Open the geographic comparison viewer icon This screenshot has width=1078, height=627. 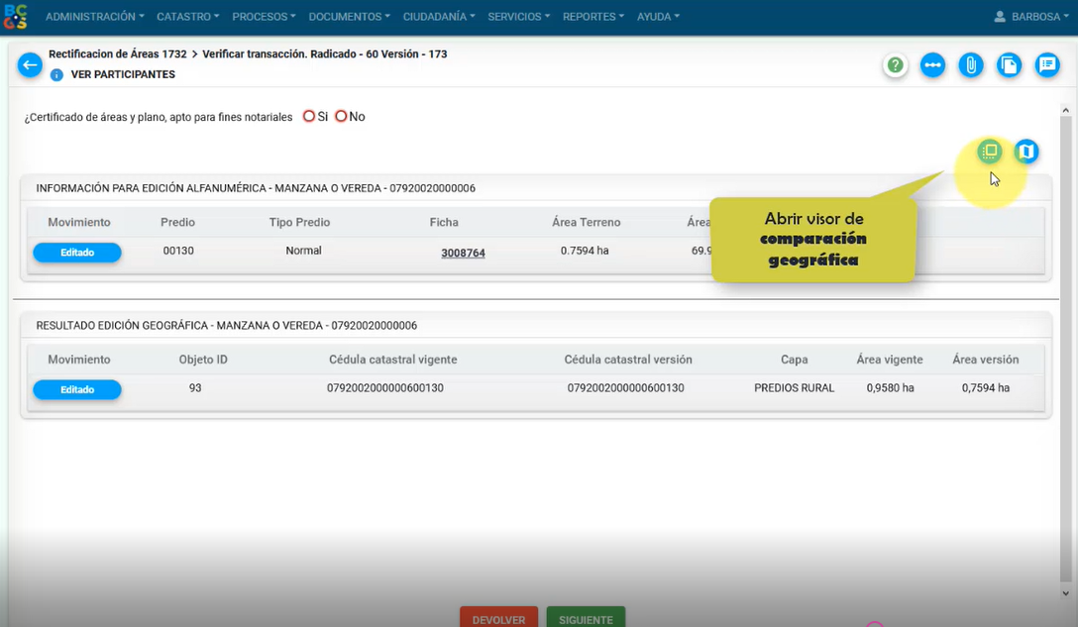click(989, 152)
